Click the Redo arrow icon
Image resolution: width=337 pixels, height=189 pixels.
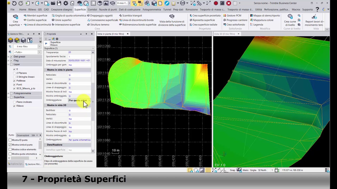click(21, 3)
